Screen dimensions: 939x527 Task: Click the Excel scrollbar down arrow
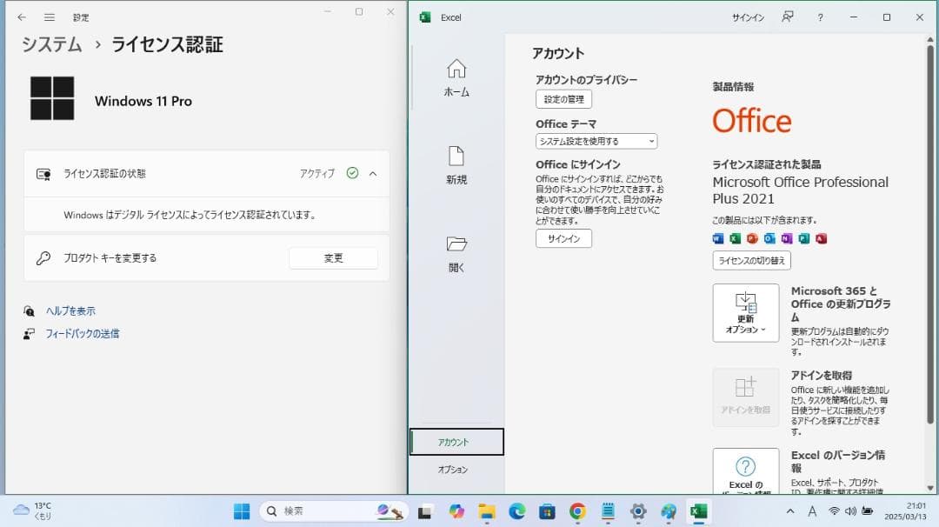pyautogui.click(x=930, y=488)
